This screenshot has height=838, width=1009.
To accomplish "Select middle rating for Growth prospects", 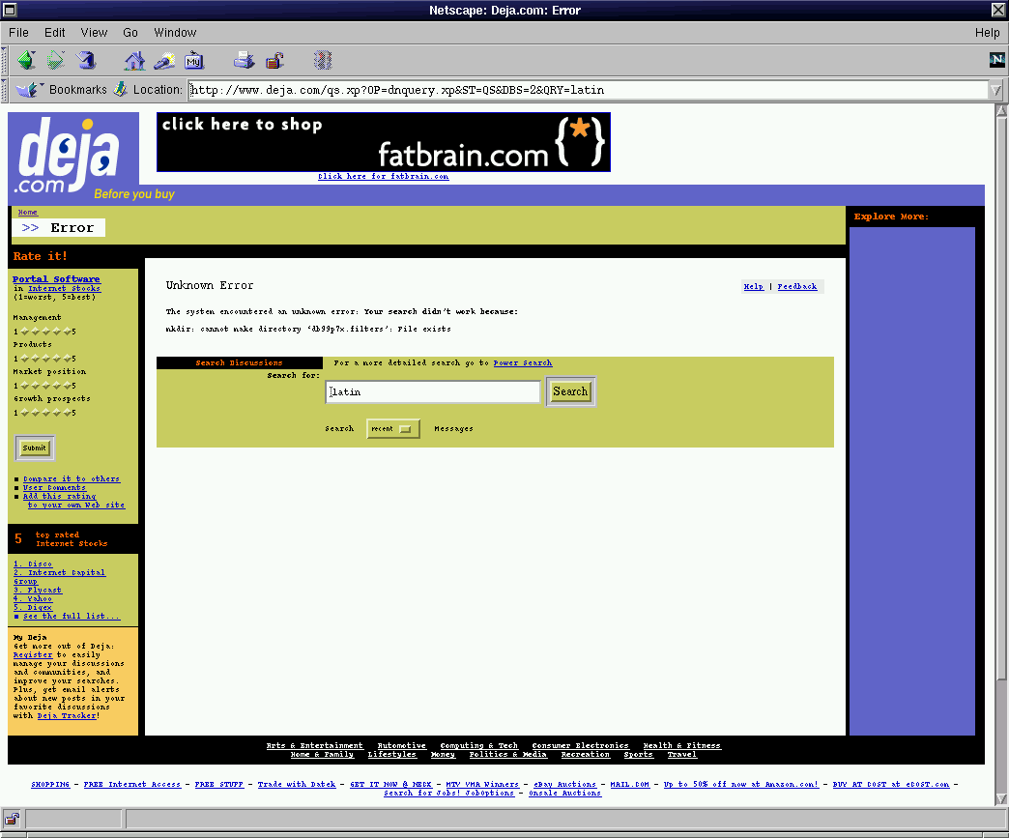I will 45,413.
